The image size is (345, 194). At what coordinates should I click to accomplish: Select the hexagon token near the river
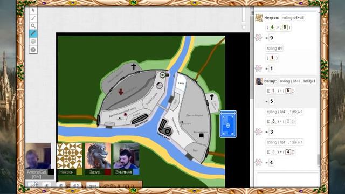click(x=162, y=75)
